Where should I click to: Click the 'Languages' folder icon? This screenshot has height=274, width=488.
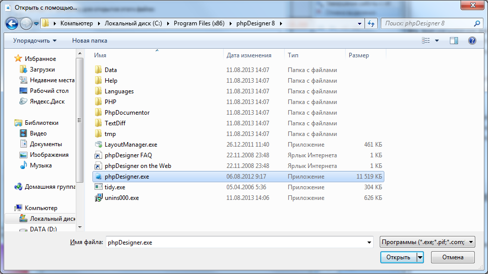[98, 91]
